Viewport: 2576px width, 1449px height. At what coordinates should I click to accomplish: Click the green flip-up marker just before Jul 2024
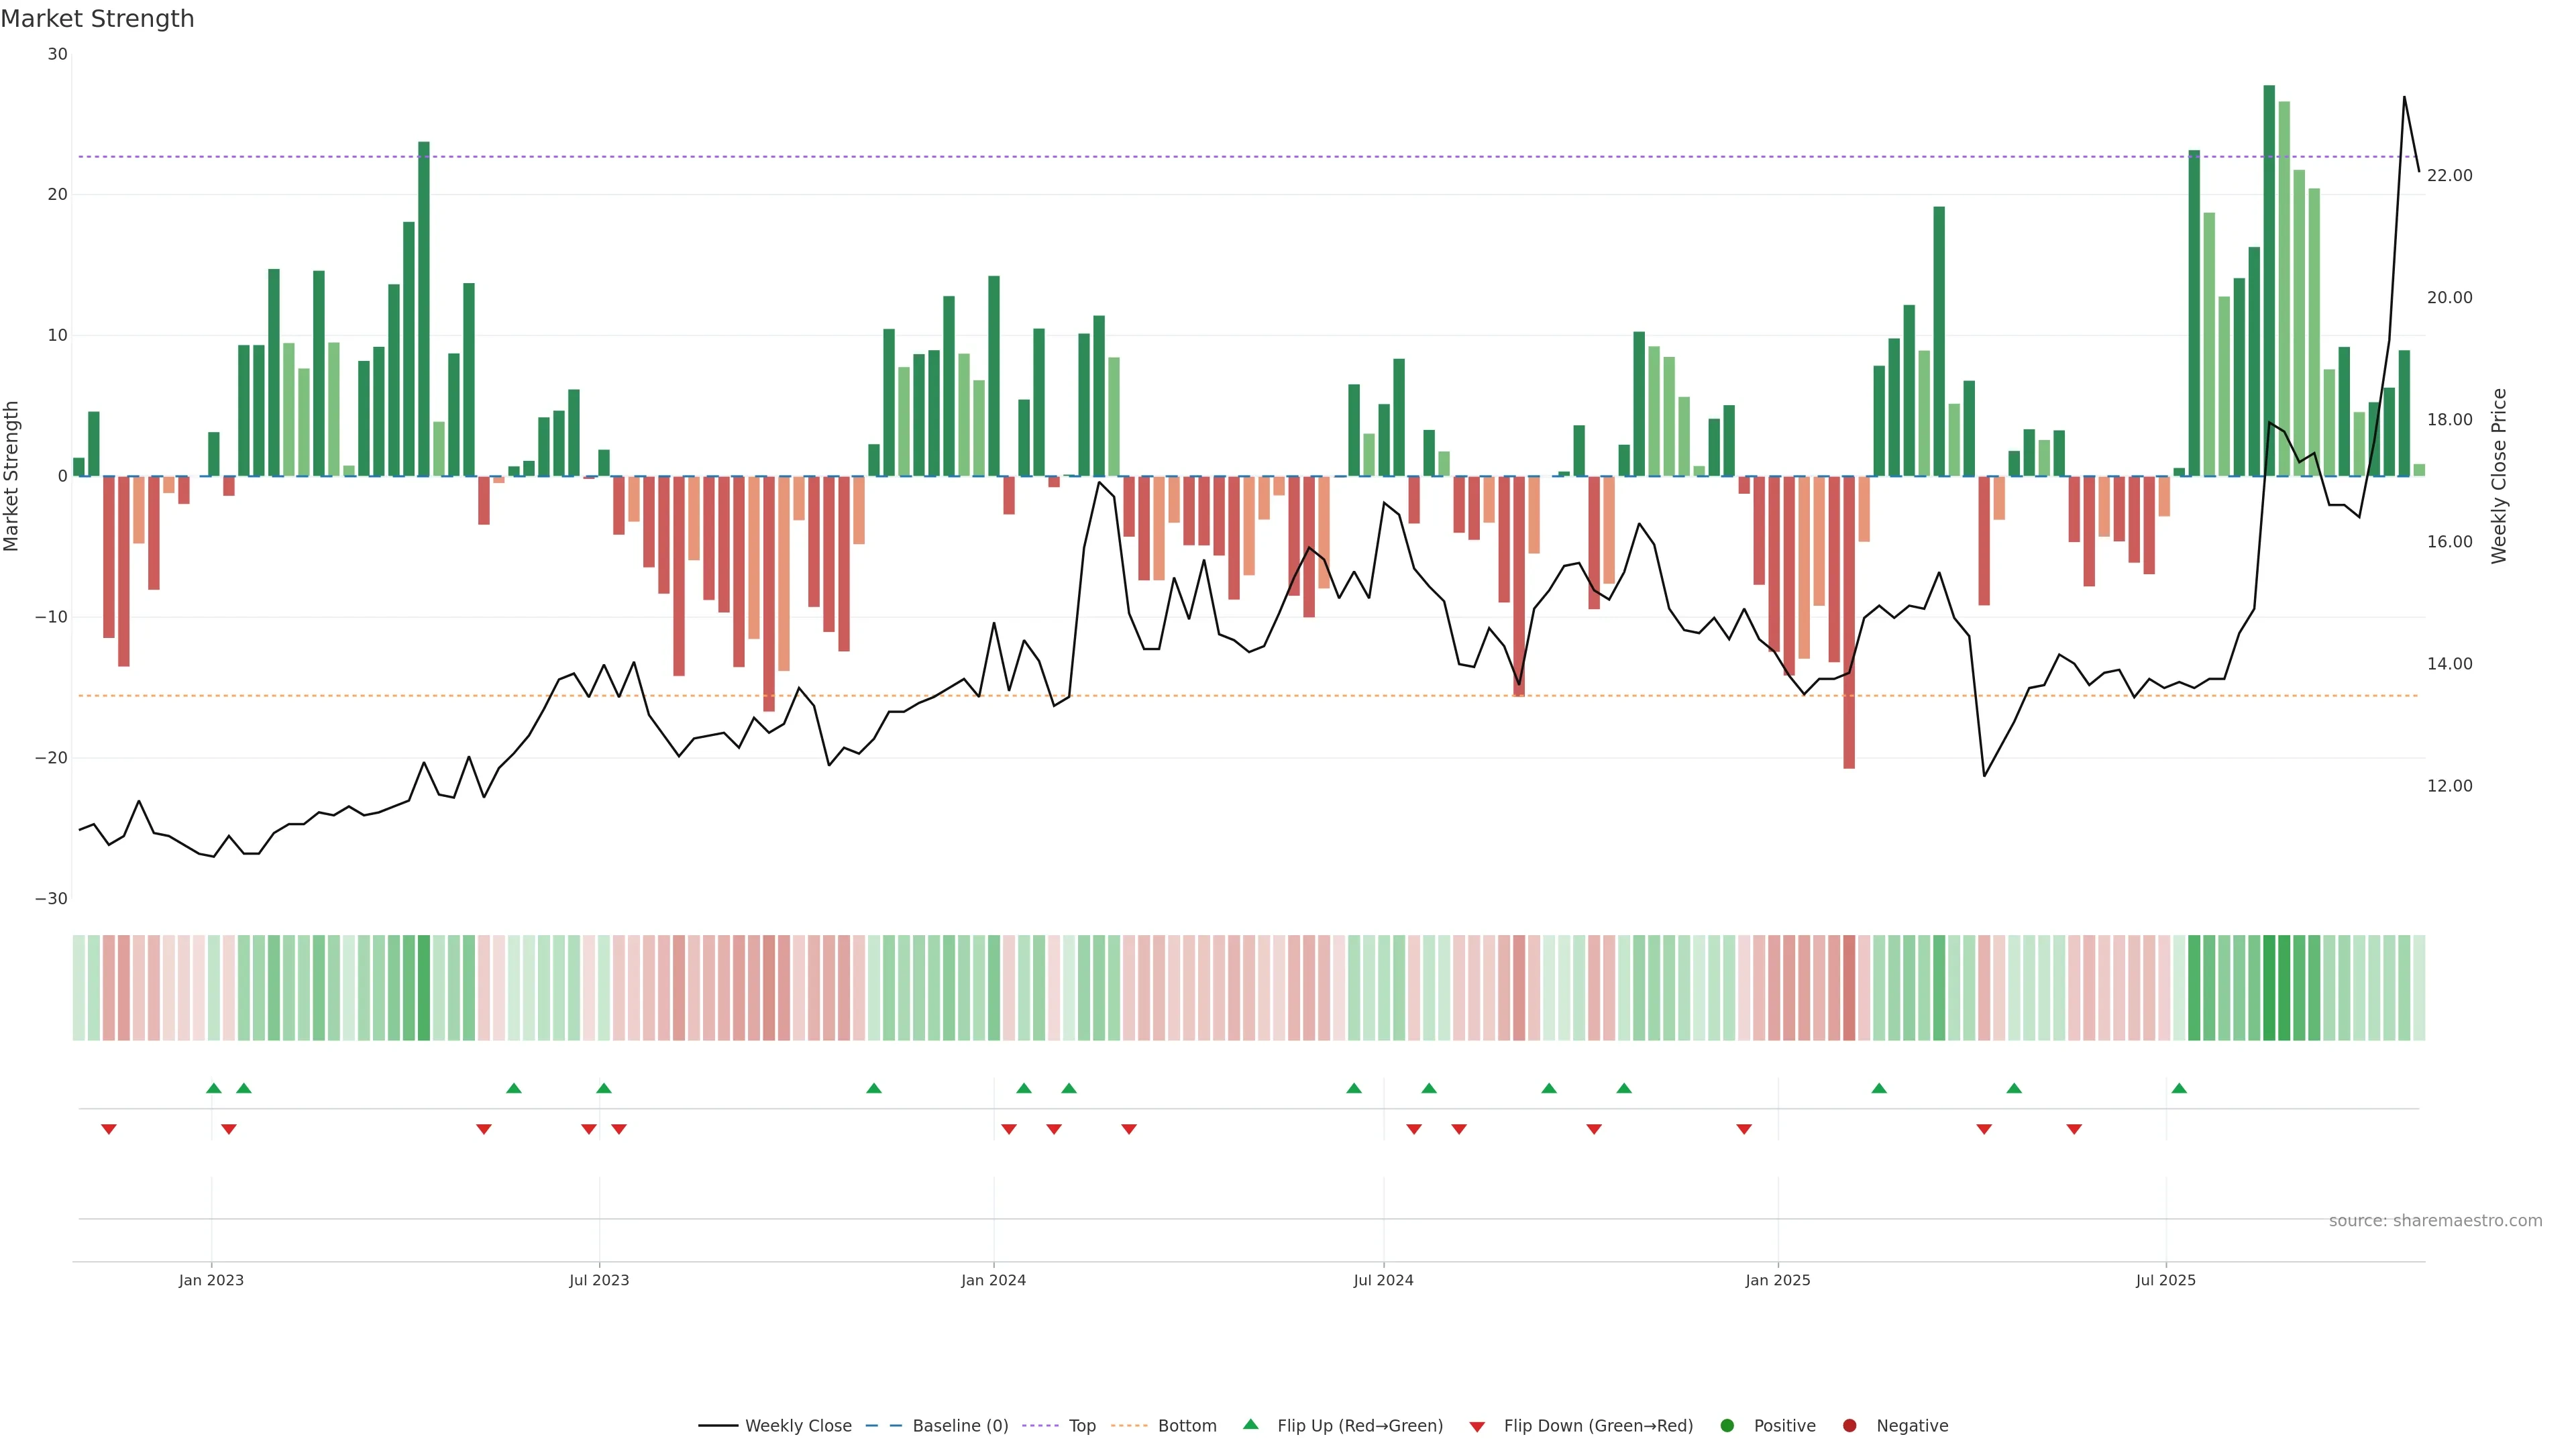point(1354,1088)
